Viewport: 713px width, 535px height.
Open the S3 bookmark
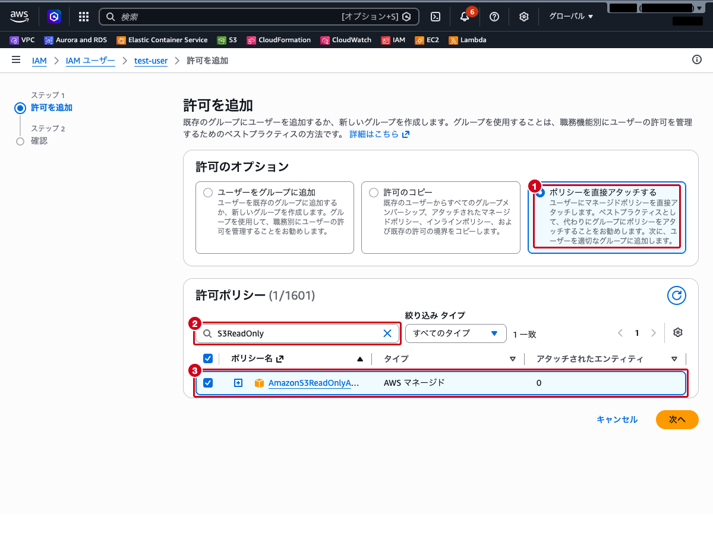click(x=227, y=40)
